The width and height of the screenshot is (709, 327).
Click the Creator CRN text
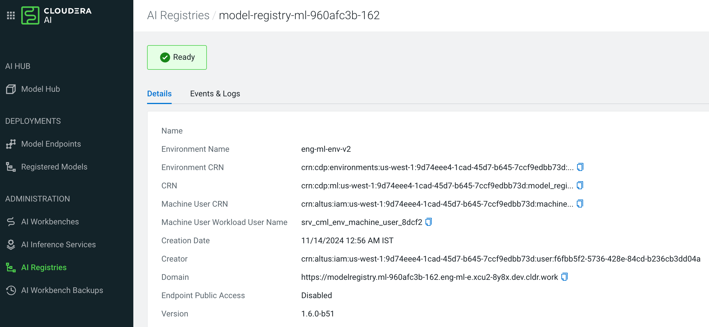(x=501, y=259)
